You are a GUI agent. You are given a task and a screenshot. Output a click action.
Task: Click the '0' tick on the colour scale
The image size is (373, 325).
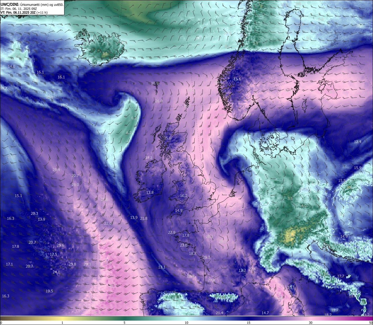[1, 323]
